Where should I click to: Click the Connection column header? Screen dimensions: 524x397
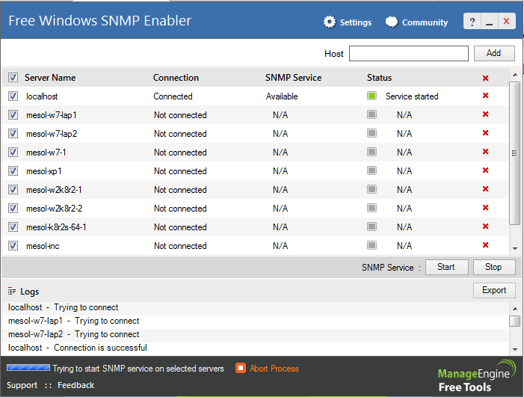(x=176, y=78)
